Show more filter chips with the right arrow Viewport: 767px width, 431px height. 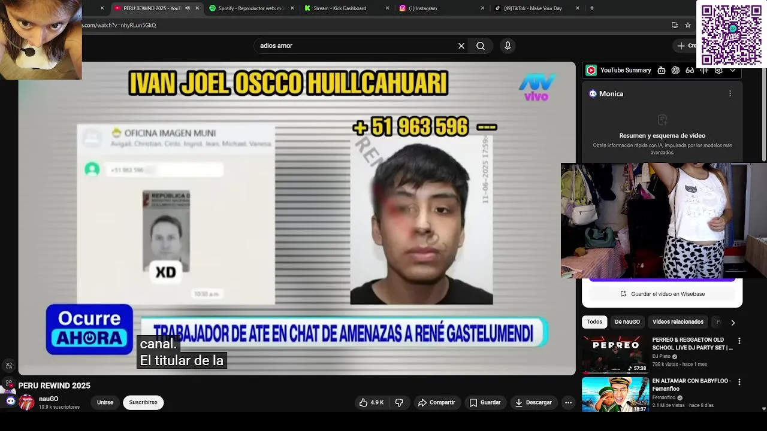pos(732,323)
